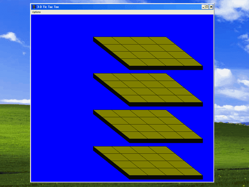Select second board third row, second cell from left

coord(144,92)
